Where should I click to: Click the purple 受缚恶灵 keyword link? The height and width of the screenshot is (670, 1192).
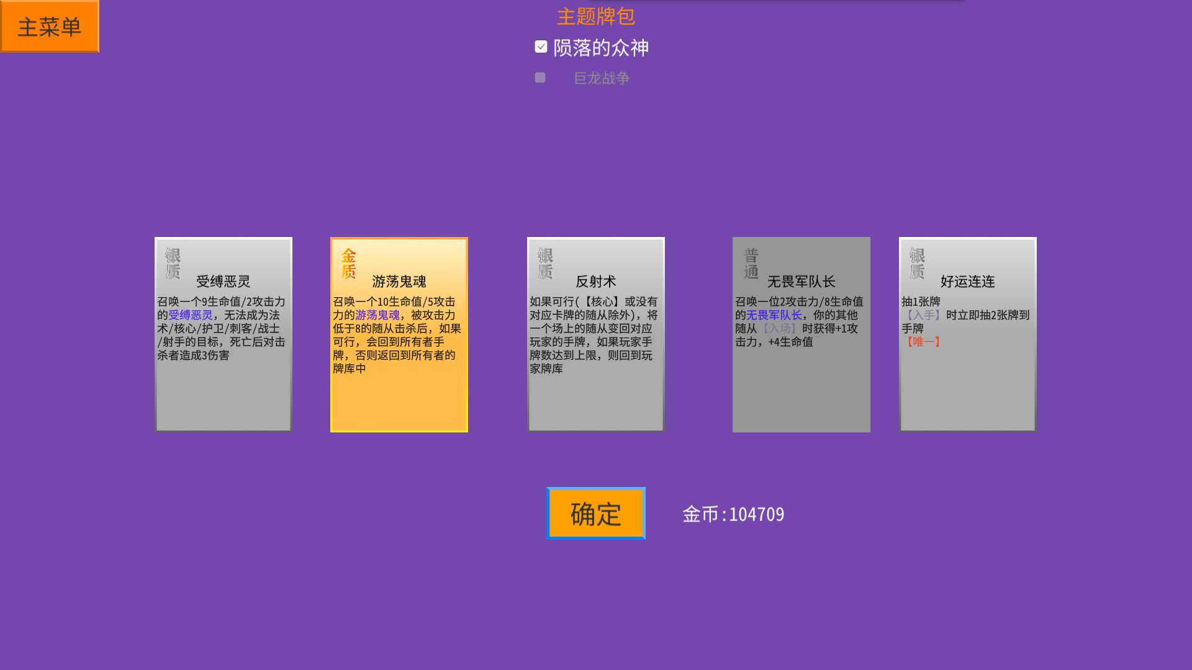pos(191,315)
